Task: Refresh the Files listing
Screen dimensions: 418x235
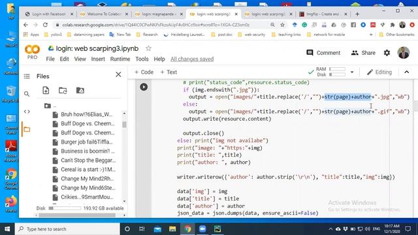Action: coord(63,90)
